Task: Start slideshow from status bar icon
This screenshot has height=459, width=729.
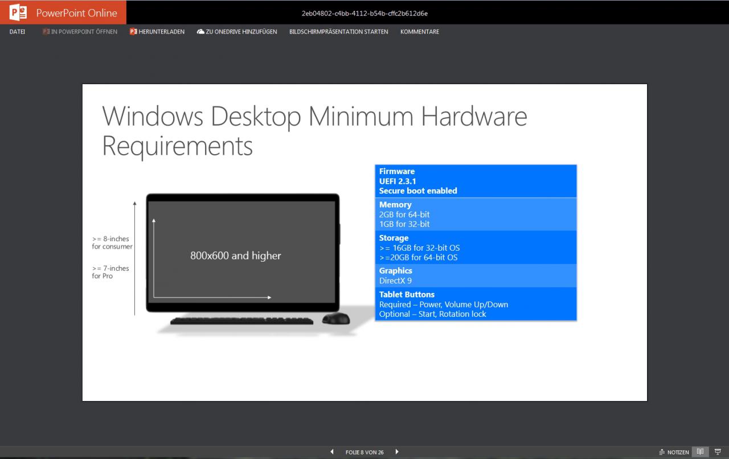Action: pyautogui.click(x=718, y=452)
